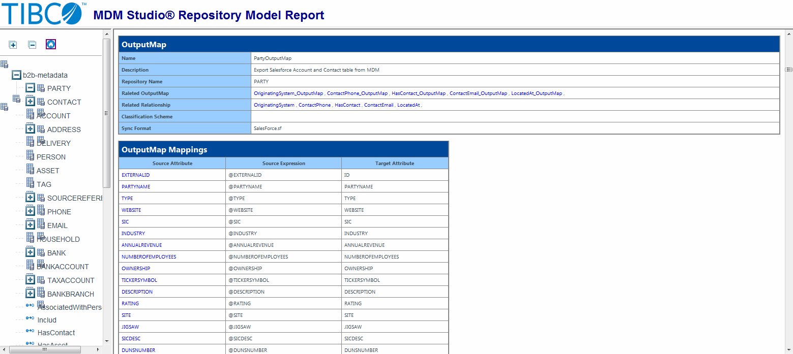Select ACCOUNT repository in the tree
Viewport: 793px width, 354px height.
point(53,116)
